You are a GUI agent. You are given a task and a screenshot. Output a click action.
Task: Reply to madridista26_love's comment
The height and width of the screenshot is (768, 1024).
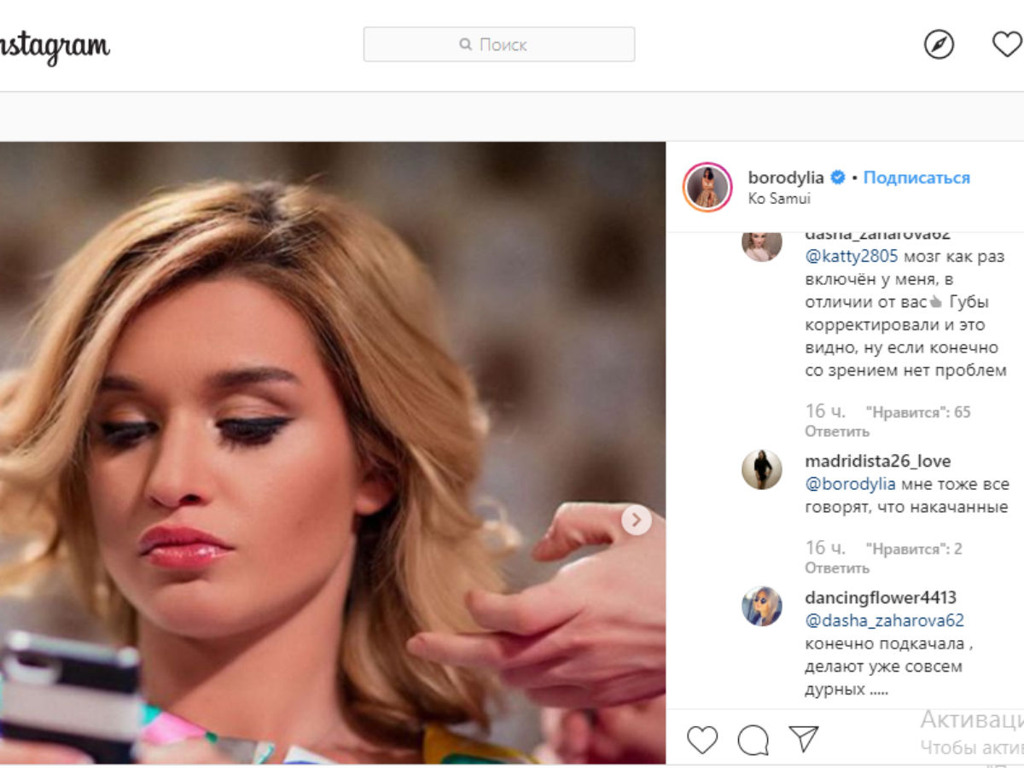point(836,568)
